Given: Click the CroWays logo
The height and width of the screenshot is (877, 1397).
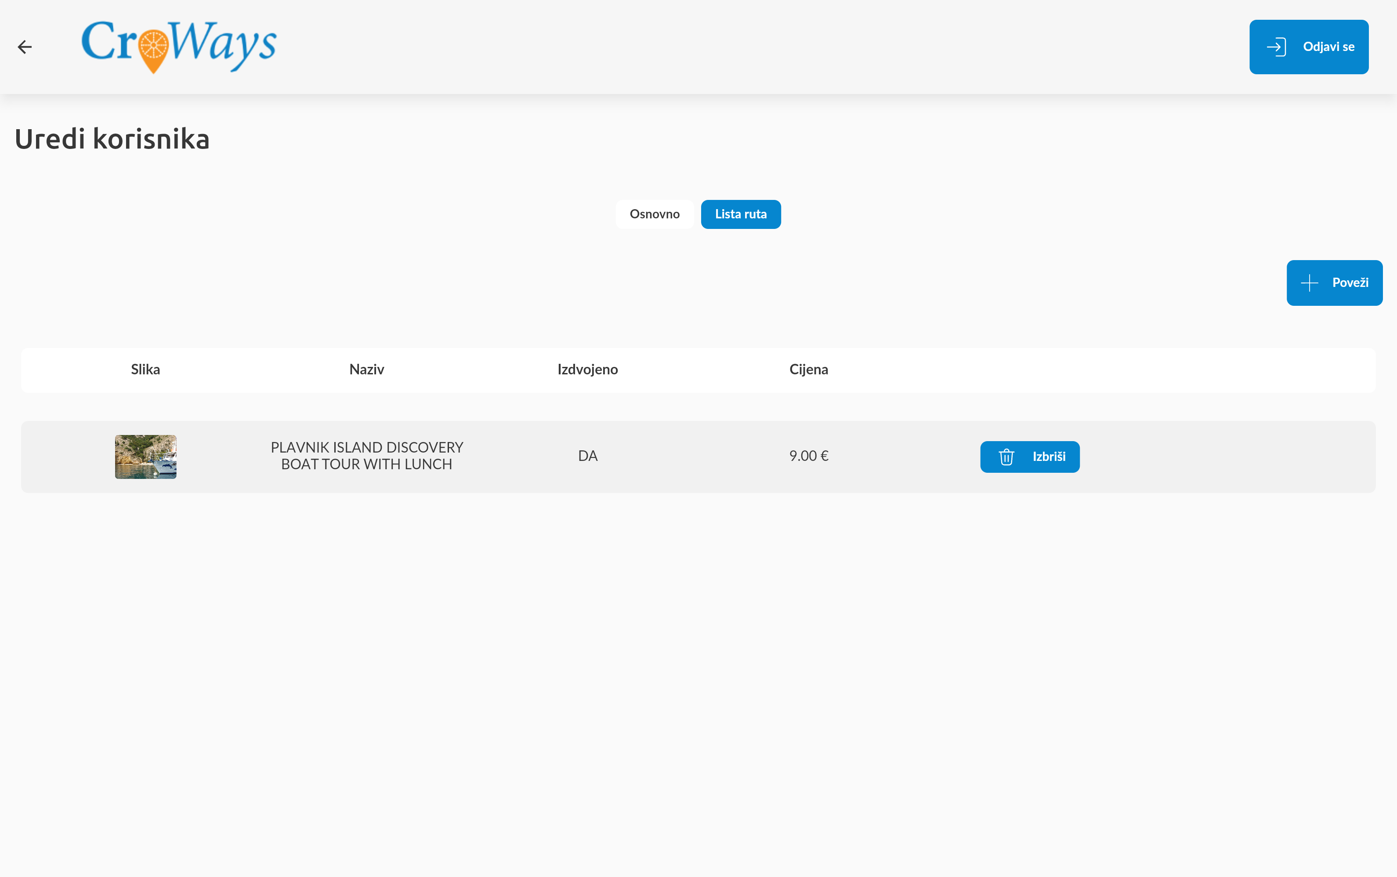Looking at the screenshot, I should [x=179, y=46].
